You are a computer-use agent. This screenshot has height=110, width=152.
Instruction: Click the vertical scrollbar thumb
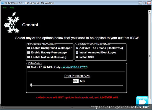(x=150, y=56)
